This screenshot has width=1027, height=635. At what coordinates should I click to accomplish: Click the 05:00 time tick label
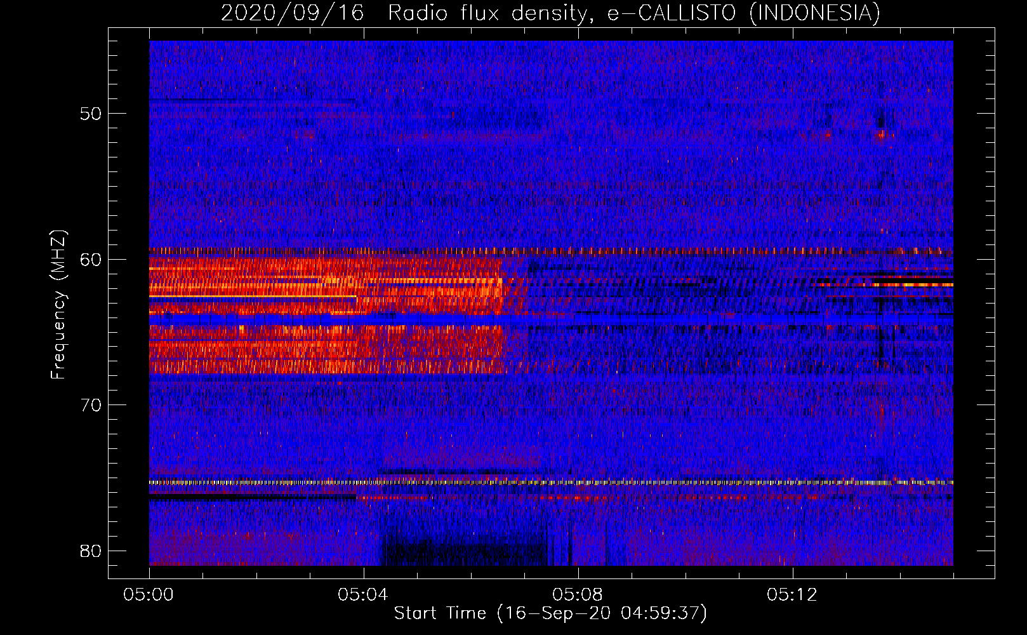pos(149,595)
